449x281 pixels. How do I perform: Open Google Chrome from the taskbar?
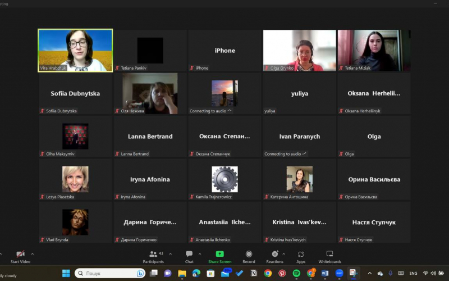pyautogui.click(x=268, y=273)
